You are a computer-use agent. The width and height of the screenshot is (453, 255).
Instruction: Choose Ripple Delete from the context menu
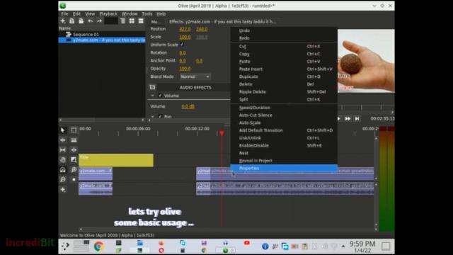pyautogui.click(x=284, y=92)
